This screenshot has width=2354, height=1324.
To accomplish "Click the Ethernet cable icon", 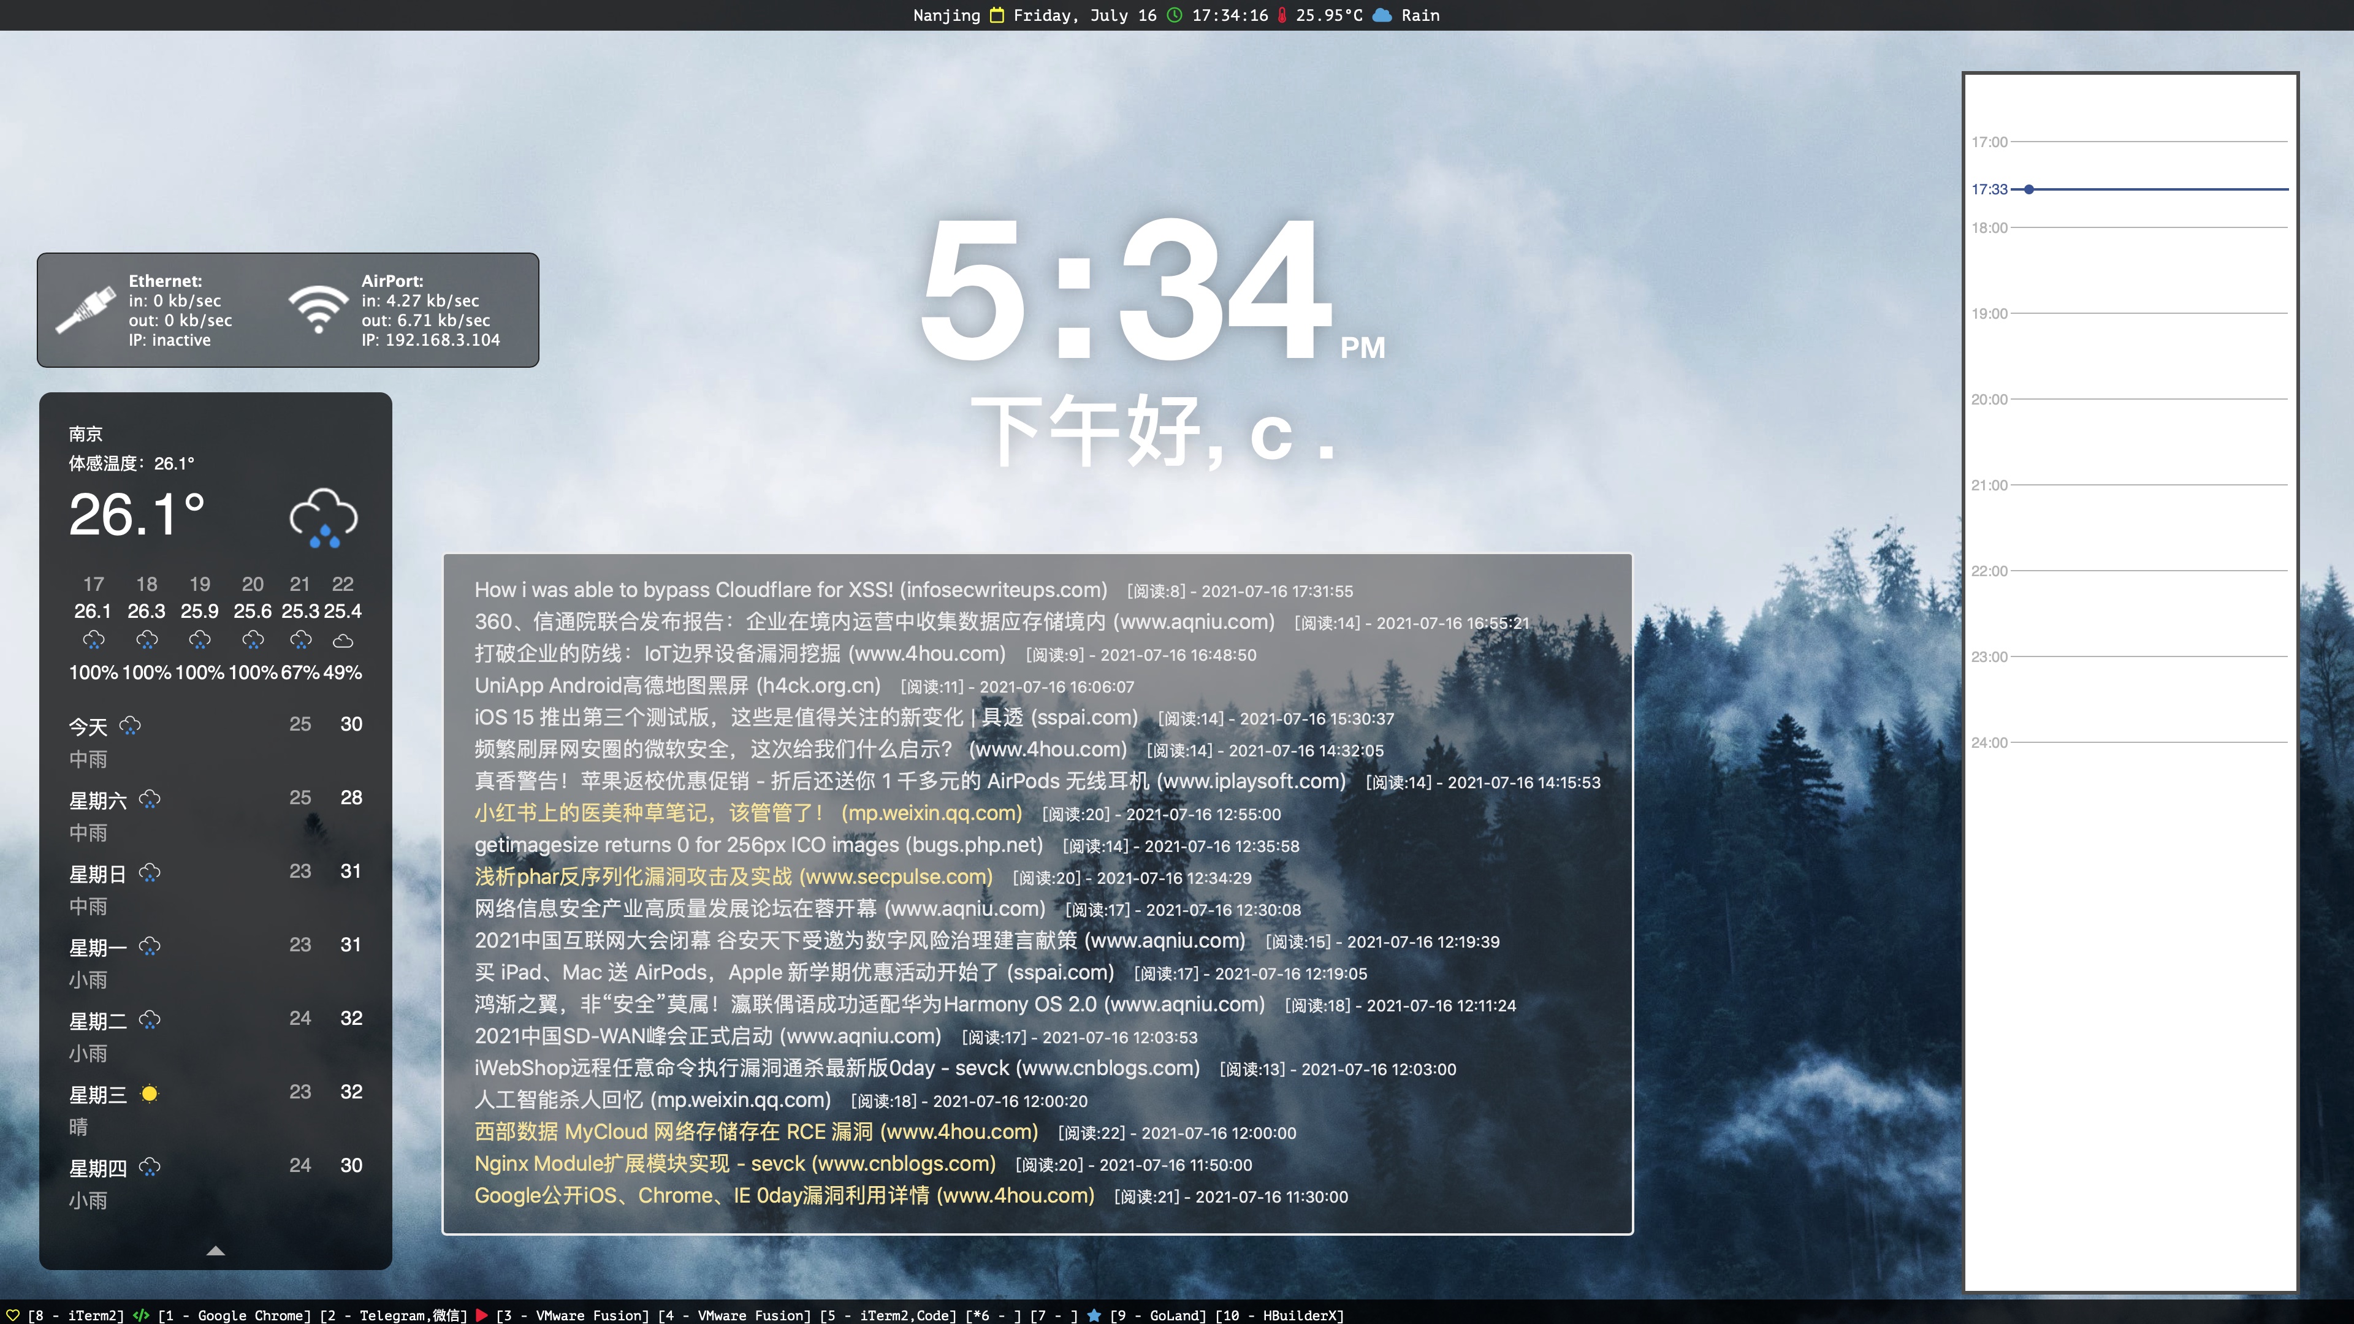I will point(85,310).
